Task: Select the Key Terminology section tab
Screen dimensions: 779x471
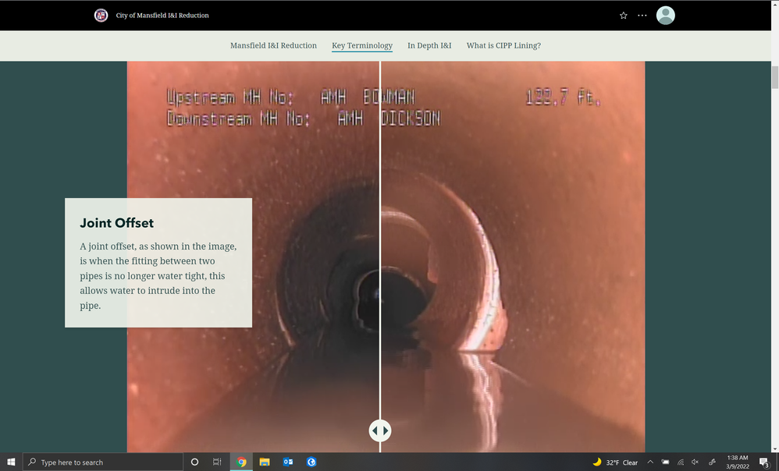Action: 362,46
